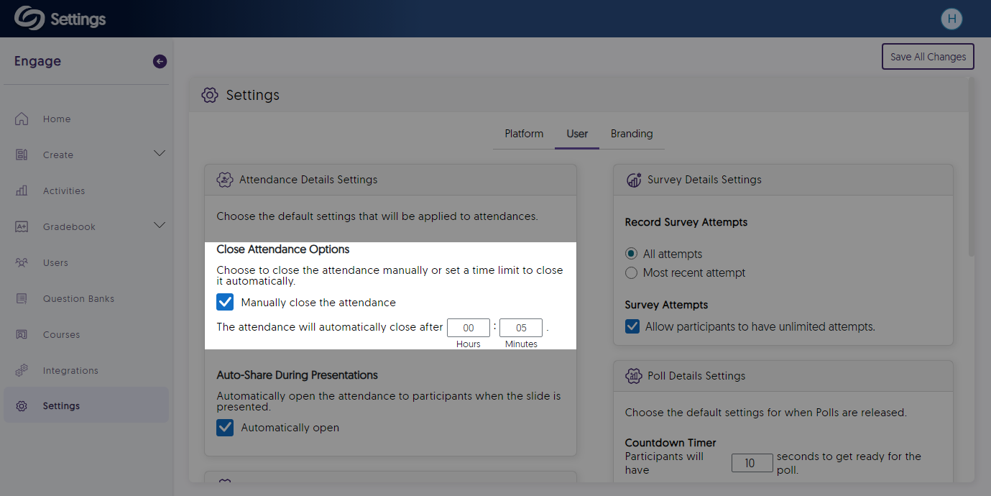Click the Users people icon
This screenshot has height=496, width=991.
22,263
